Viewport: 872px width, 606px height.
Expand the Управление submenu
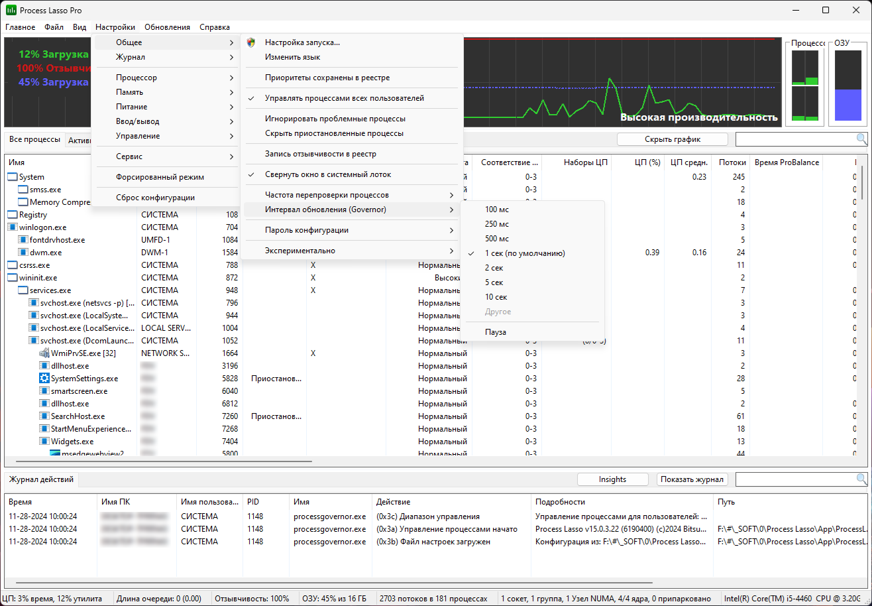click(x=166, y=136)
